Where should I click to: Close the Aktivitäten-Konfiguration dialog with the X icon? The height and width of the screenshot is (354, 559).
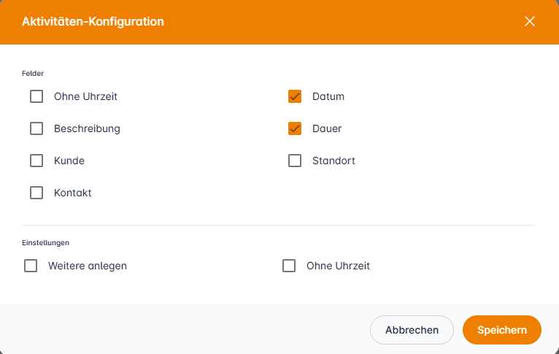530,21
